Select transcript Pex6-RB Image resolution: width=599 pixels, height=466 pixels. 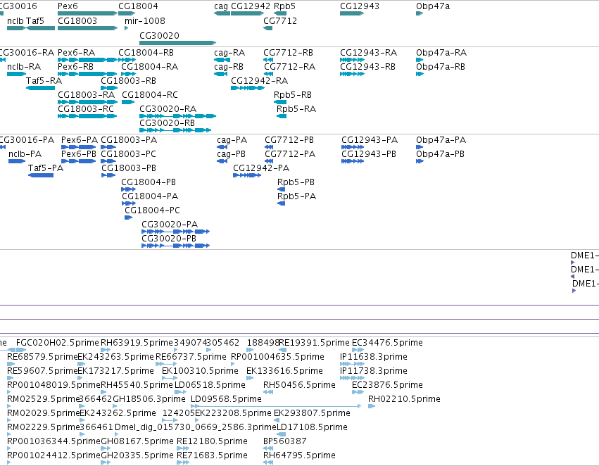[x=87, y=74]
